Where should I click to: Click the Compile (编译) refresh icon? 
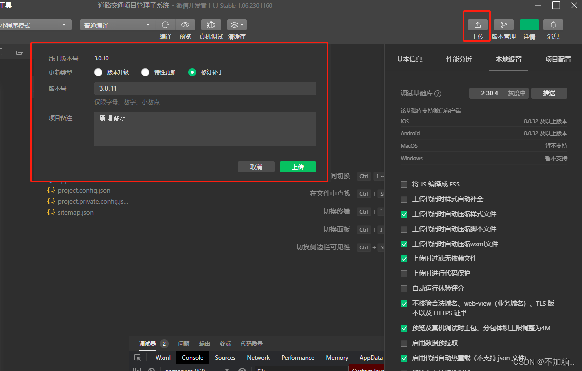(x=165, y=25)
